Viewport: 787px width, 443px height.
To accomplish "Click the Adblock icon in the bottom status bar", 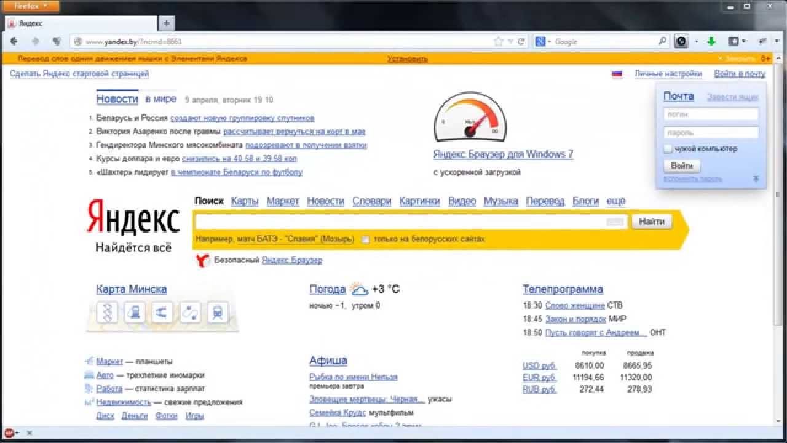I will (x=9, y=433).
